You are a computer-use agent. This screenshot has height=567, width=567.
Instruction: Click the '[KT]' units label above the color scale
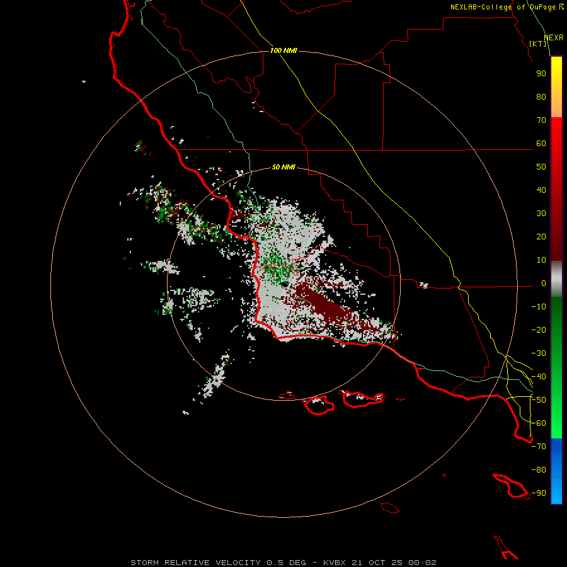(538, 43)
